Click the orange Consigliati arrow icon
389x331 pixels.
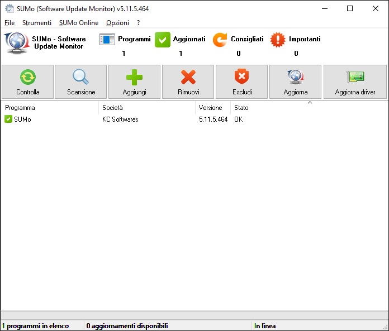pyautogui.click(x=220, y=40)
